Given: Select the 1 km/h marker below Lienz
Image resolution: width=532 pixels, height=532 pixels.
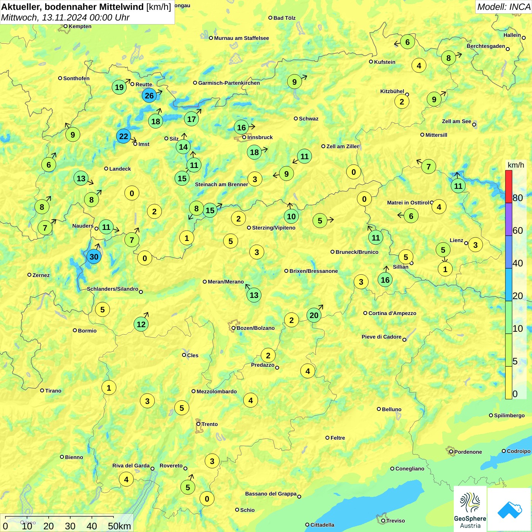Looking at the screenshot, I should (445, 269).
